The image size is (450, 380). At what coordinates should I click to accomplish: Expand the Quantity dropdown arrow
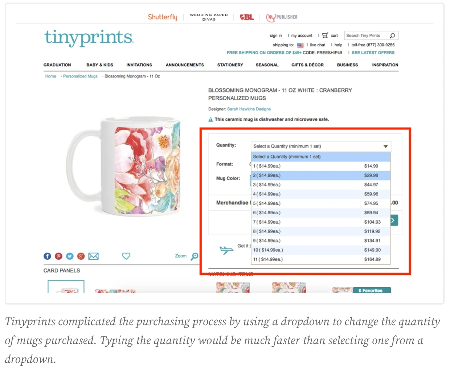click(x=385, y=146)
